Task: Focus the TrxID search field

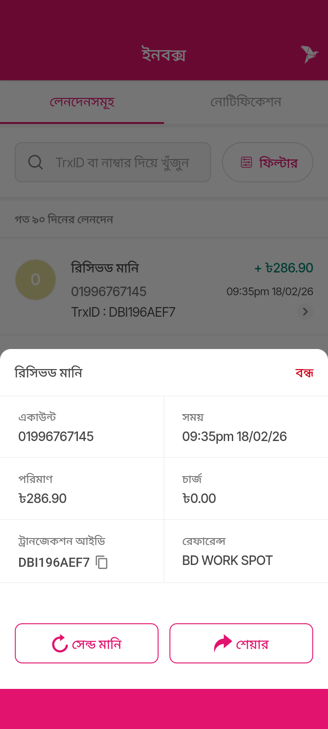Action: (x=122, y=162)
